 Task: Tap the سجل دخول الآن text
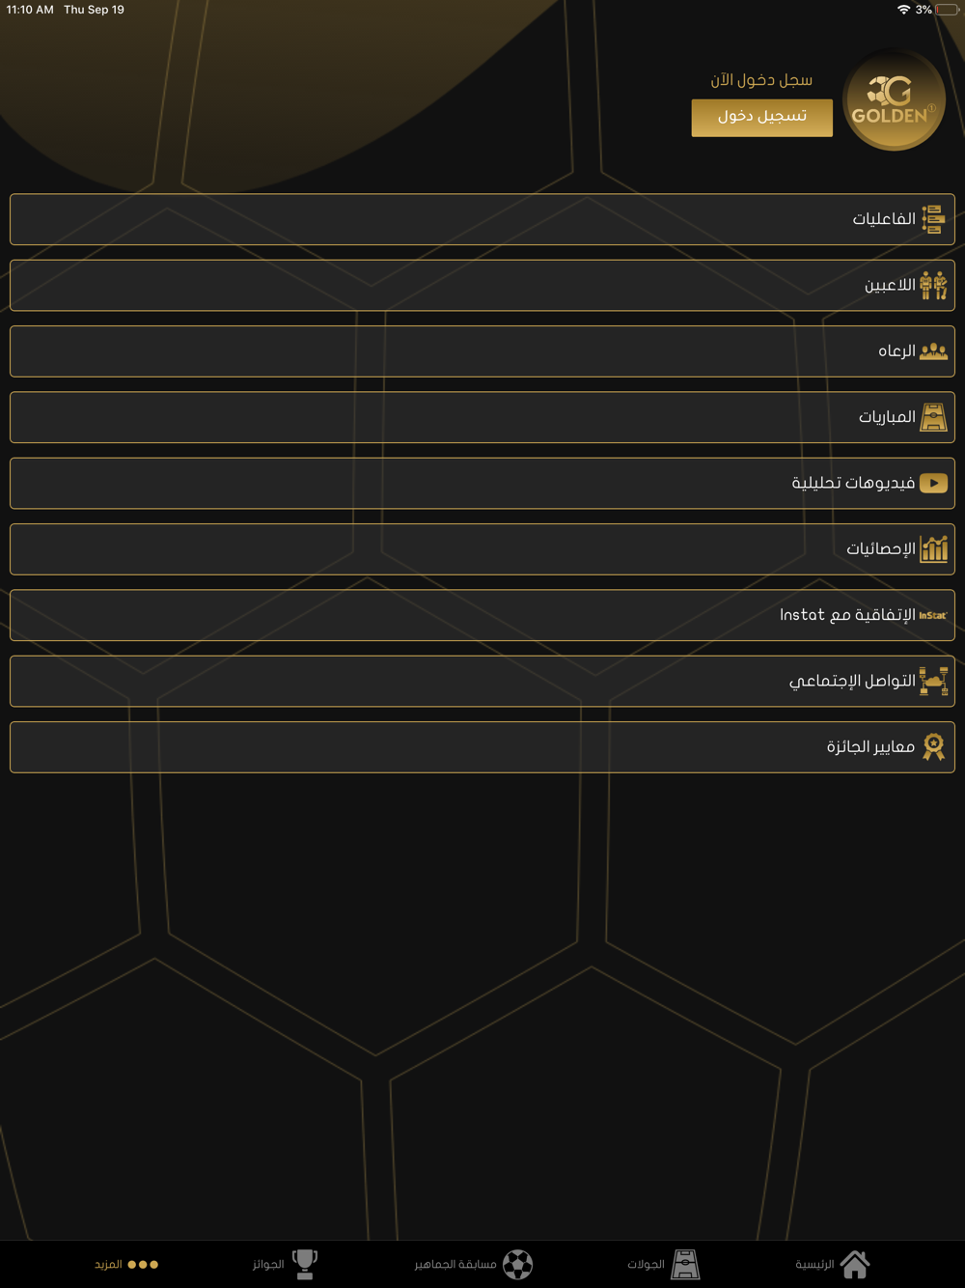[x=761, y=80]
